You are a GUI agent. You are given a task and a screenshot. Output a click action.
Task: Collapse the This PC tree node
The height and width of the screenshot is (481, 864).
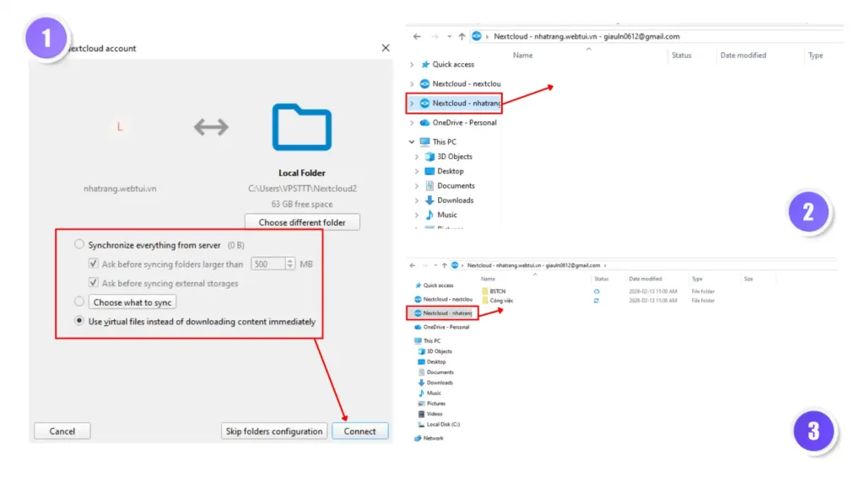click(x=412, y=142)
